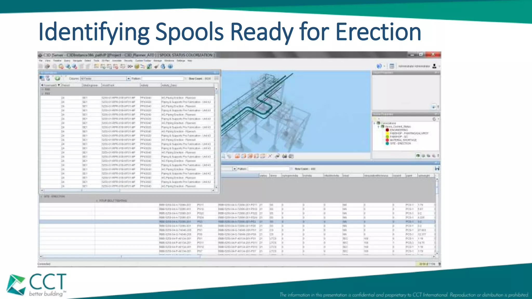Collapse the SITE - ERECTION group row
Image resolution: width=532 pixels, height=299 pixels.
coord(41,196)
